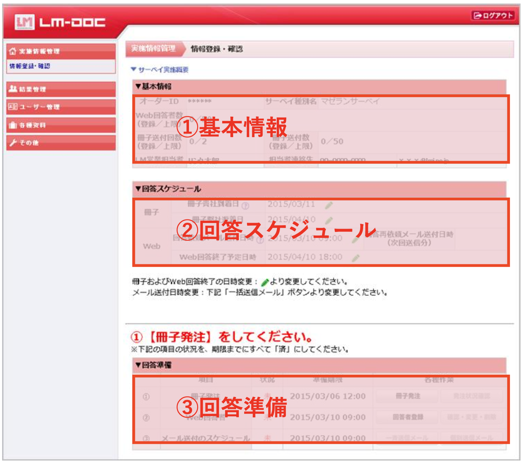Click pencil icon next to 2015/04/10 booklet date
The width and height of the screenshot is (523, 463).
click(x=329, y=220)
